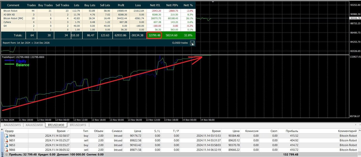
Task: Click the Своп column header
Action: point(274,131)
